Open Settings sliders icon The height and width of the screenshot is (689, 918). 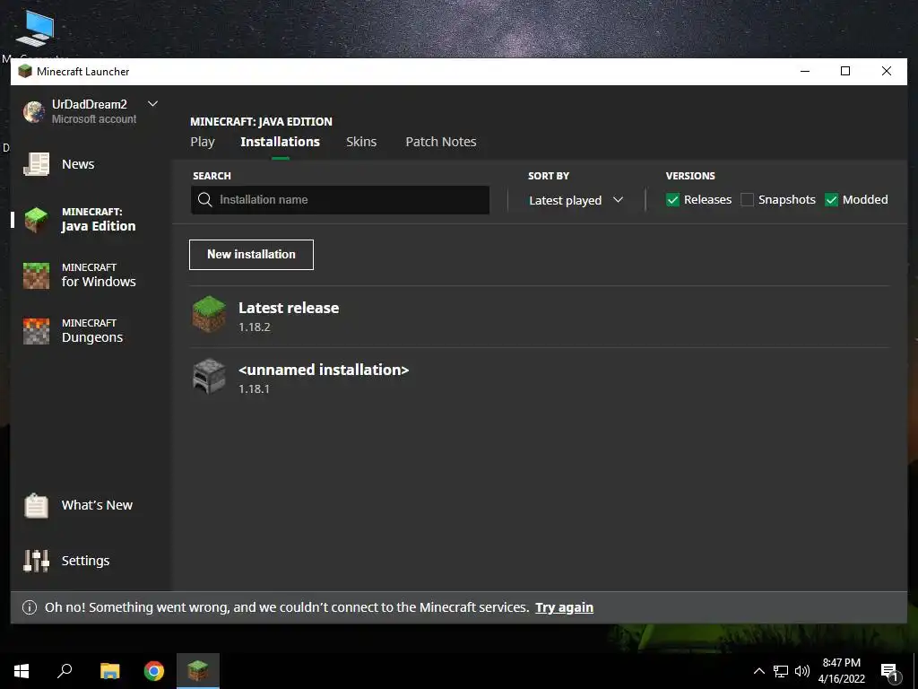tap(36, 561)
